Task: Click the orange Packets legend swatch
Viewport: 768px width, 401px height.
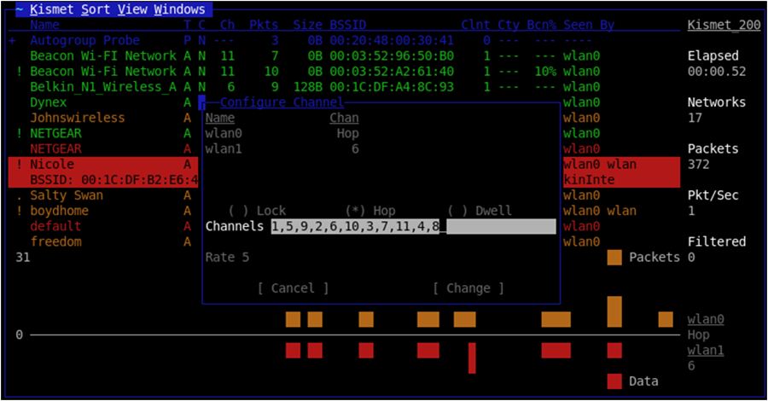Action: click(x=614, y=258)
